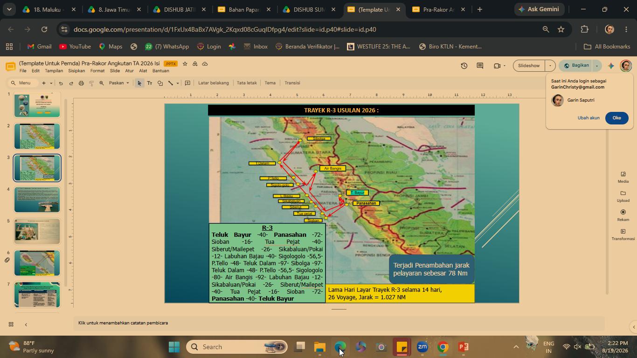
Task: Select the text box tool
Action: 150,83
